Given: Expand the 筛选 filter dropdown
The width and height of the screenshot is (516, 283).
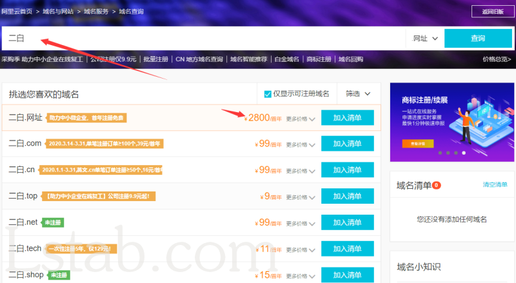Looking at the screenshot, I should 358,93.
